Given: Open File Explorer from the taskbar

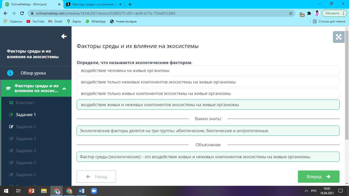Looking at the screenshot, I should [44, 191].
